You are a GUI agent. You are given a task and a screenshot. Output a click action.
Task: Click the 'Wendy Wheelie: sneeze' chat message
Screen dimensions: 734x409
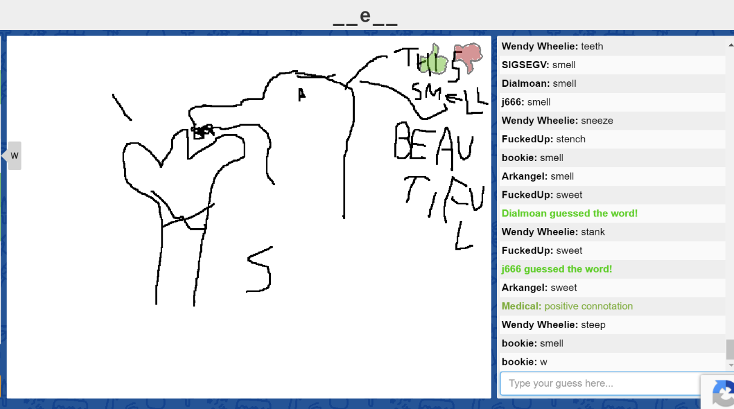(557, 121)
